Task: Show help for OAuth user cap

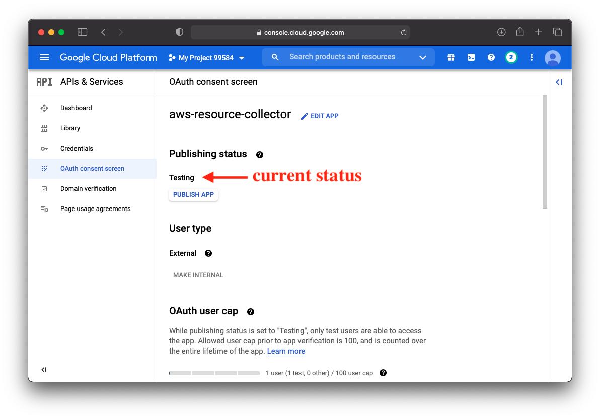Action: click(251, 312)
